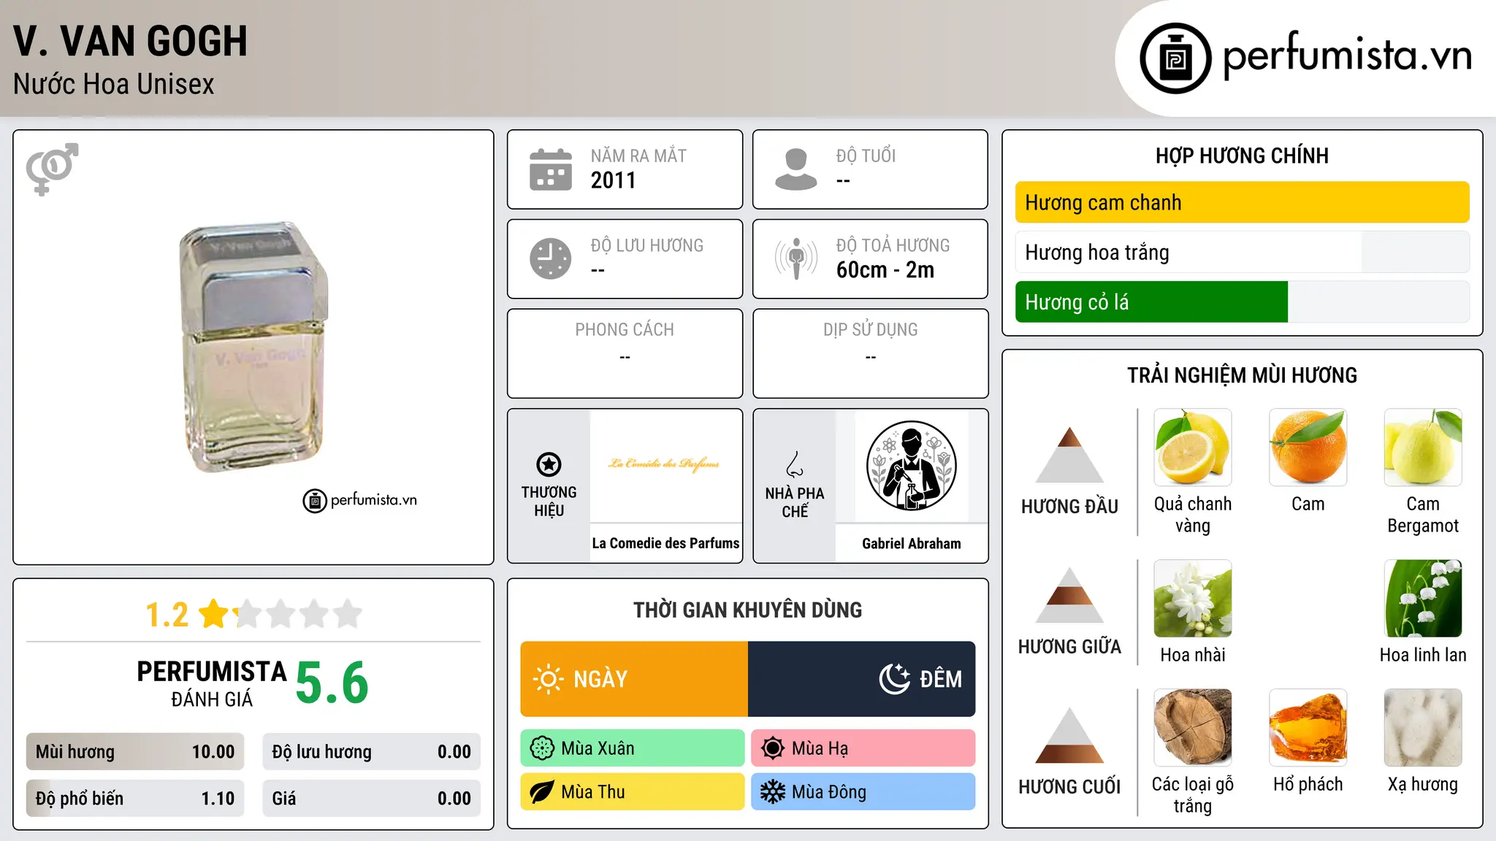Click the moon icon beside Đêm
Viewport: 1496px width, 841px height.
pyautogui.click(x=895, y=679)
